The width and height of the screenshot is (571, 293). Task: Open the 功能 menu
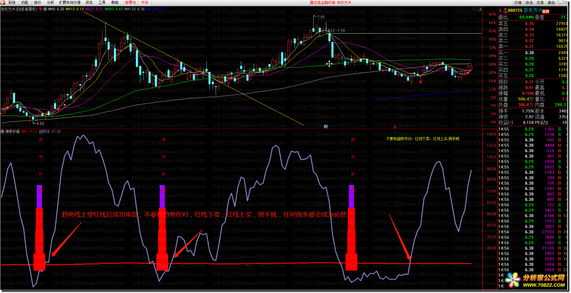click(x=24, y=3)
